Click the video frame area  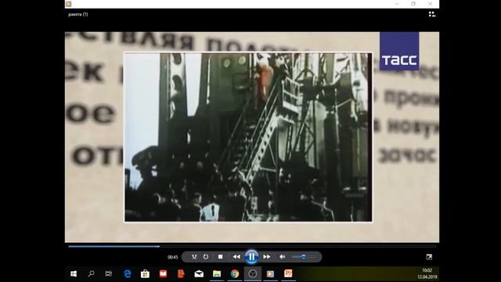[x=252, y=137]
